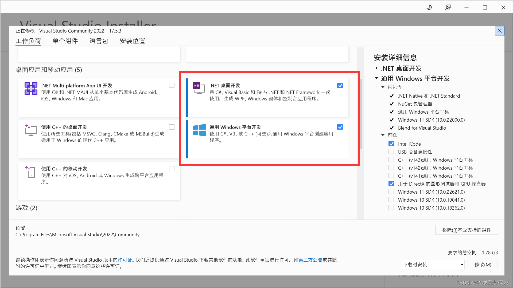Click the Windows logo on the Universal Windows Platform card
Image resolution: width=513 pixels, height=288 pixels.
tap(199, 130)
